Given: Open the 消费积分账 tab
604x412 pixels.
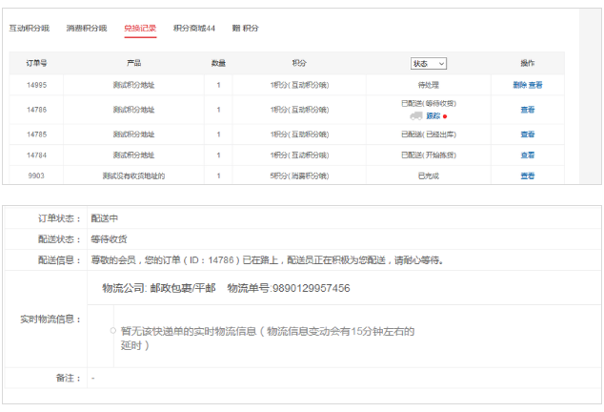Looking at the screenshot, I should pos(86,29).
